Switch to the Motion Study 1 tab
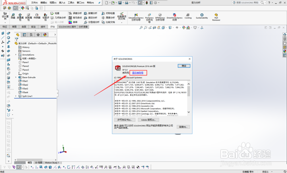Screen dimensions: 287x173 point(52,163)
